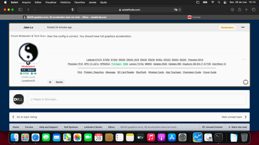The height and width of the screenshot is (145, 259).
Task: Go back with the toolbar arrow
Action: (28, 10)
